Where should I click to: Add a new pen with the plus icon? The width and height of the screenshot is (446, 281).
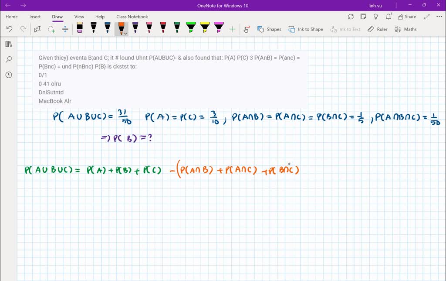point(233,29)
